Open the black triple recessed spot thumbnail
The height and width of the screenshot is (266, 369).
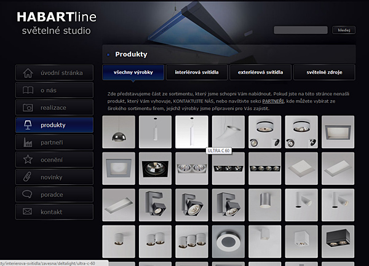pos(228,168)
